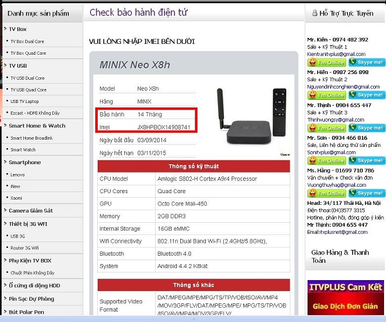Click the warranty value 14 Tháng
Viewport: 386px width, 322px height.
(150, 115)
